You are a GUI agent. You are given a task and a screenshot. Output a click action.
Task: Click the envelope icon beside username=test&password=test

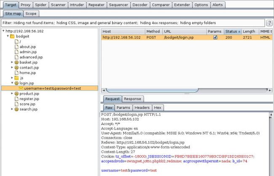point(21,88)
